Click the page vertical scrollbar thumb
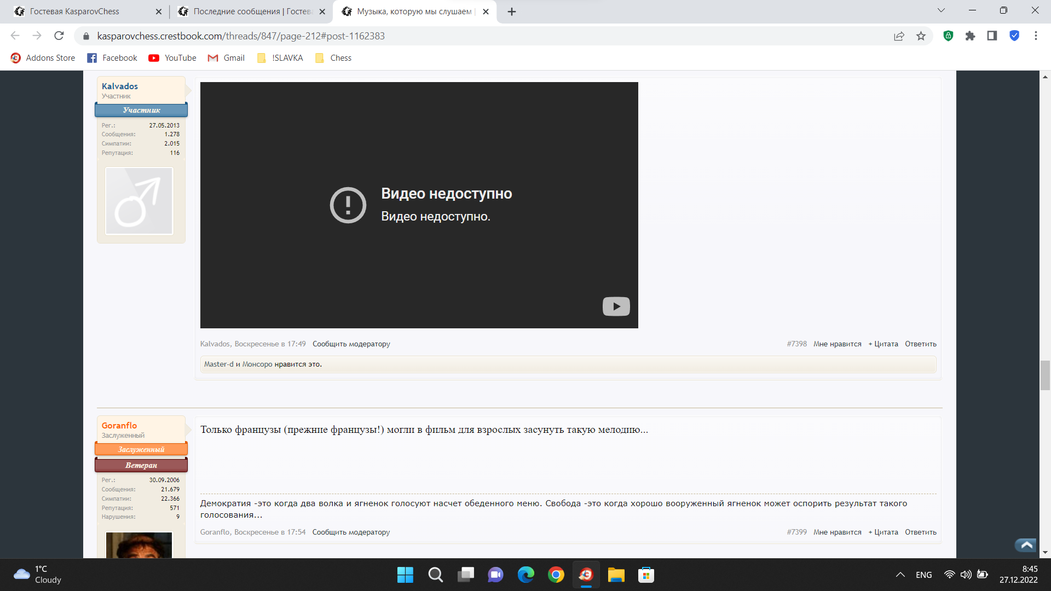1051x591 pixels. click(x=1045, y=375)
